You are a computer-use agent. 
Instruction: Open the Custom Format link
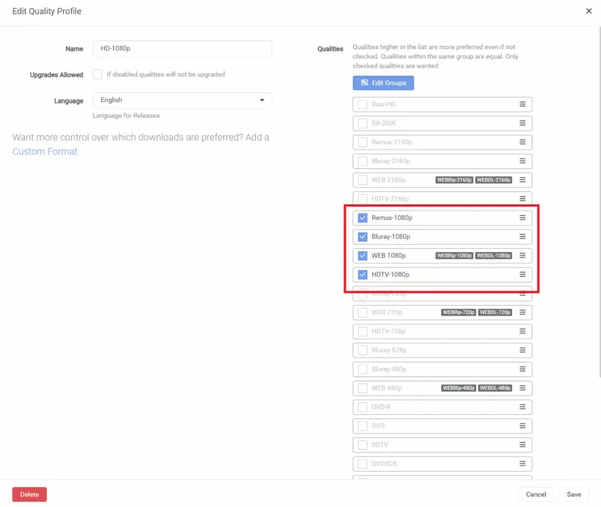(x=45, y=151)
